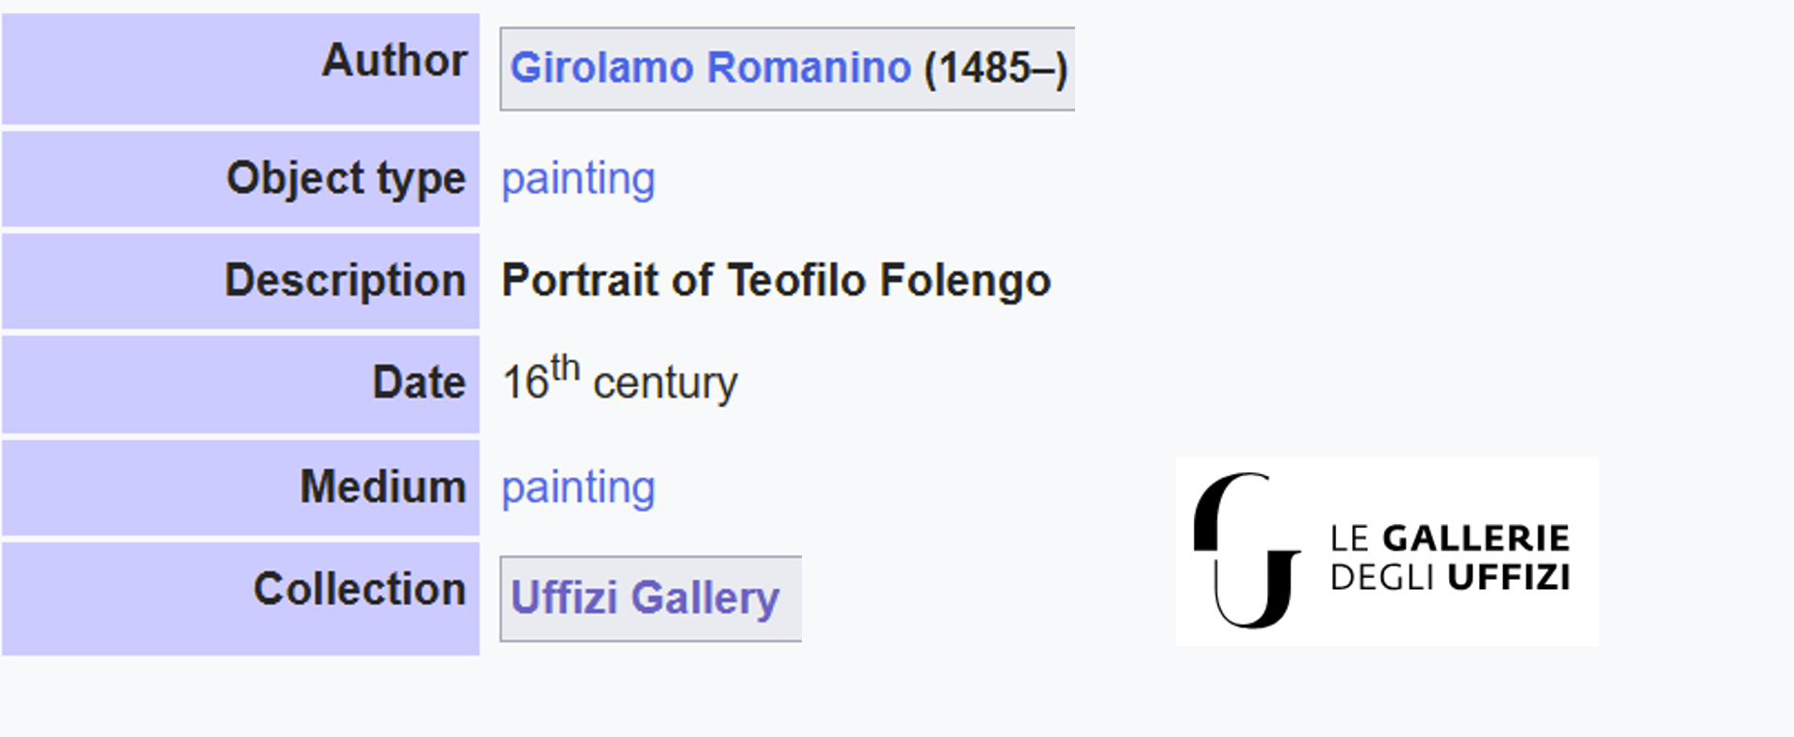Click the Object type row header cell
The width and height of the screenshot is (1794, 737).
(240, 179)
